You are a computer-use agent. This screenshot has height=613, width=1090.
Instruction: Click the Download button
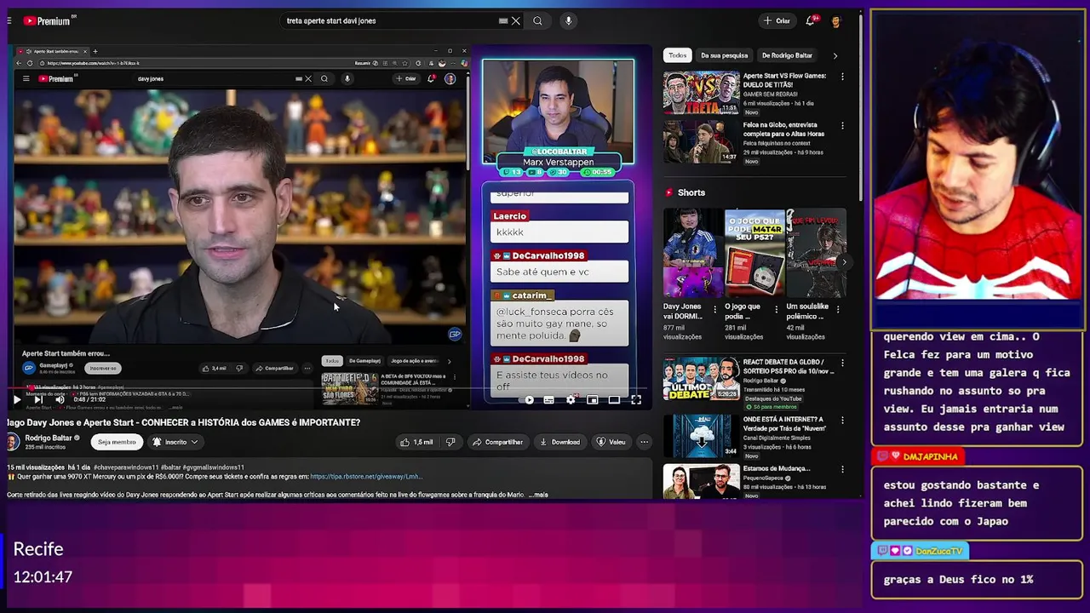click(560, 442)
